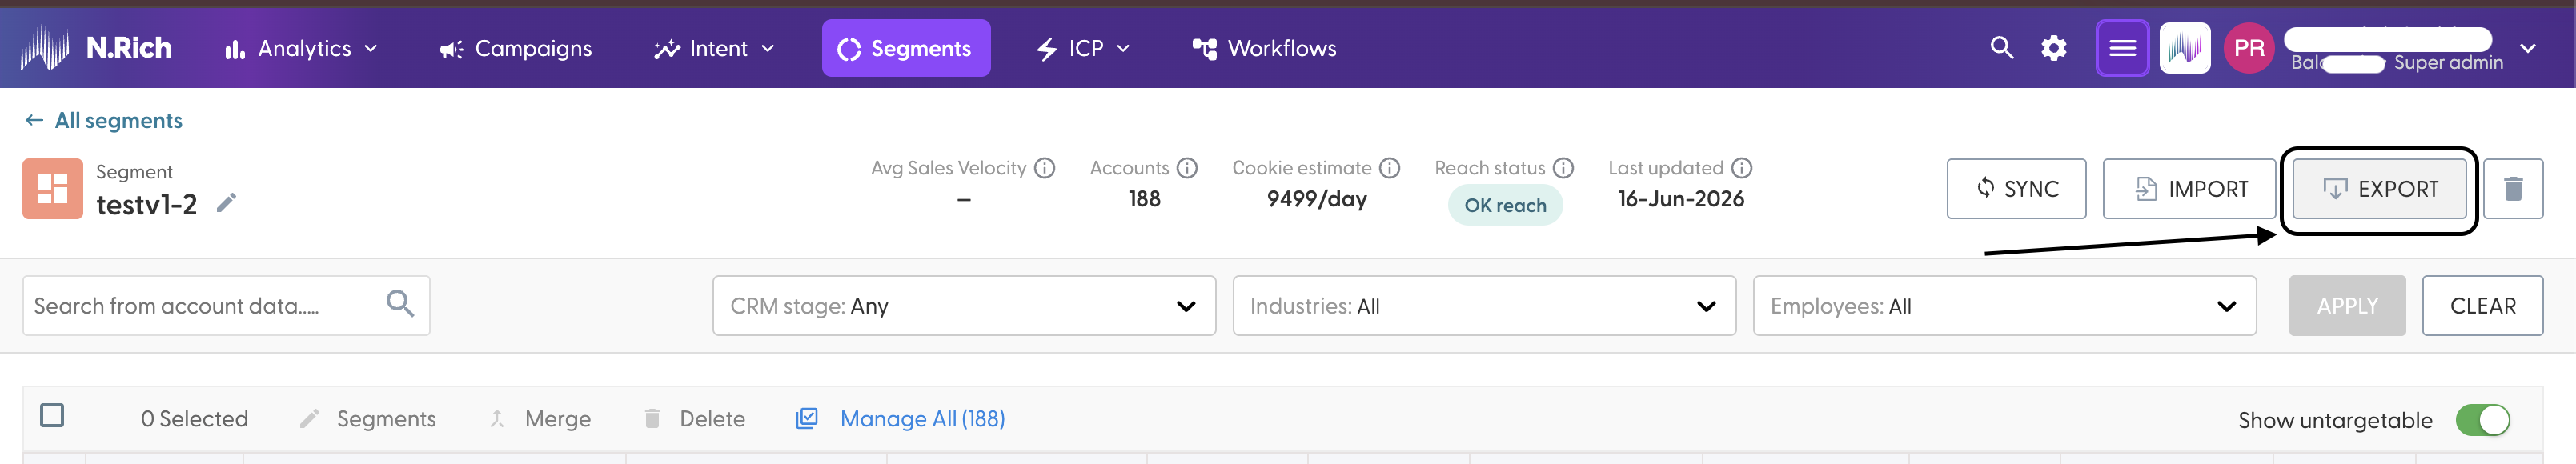
Task: Click Cookie estimate info icon
Action: pyautogui.click(x=1390, y=168)
